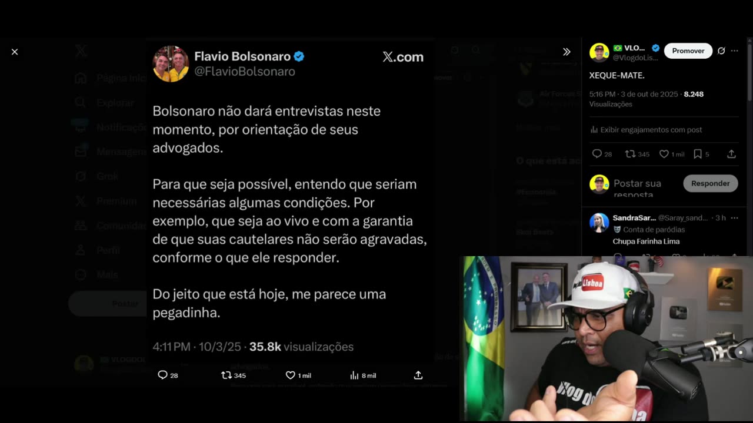The height and width of the screenshot is (423, 753).
Task: Click the Grok icon beside Promover
Action: [x=721, y=51]
